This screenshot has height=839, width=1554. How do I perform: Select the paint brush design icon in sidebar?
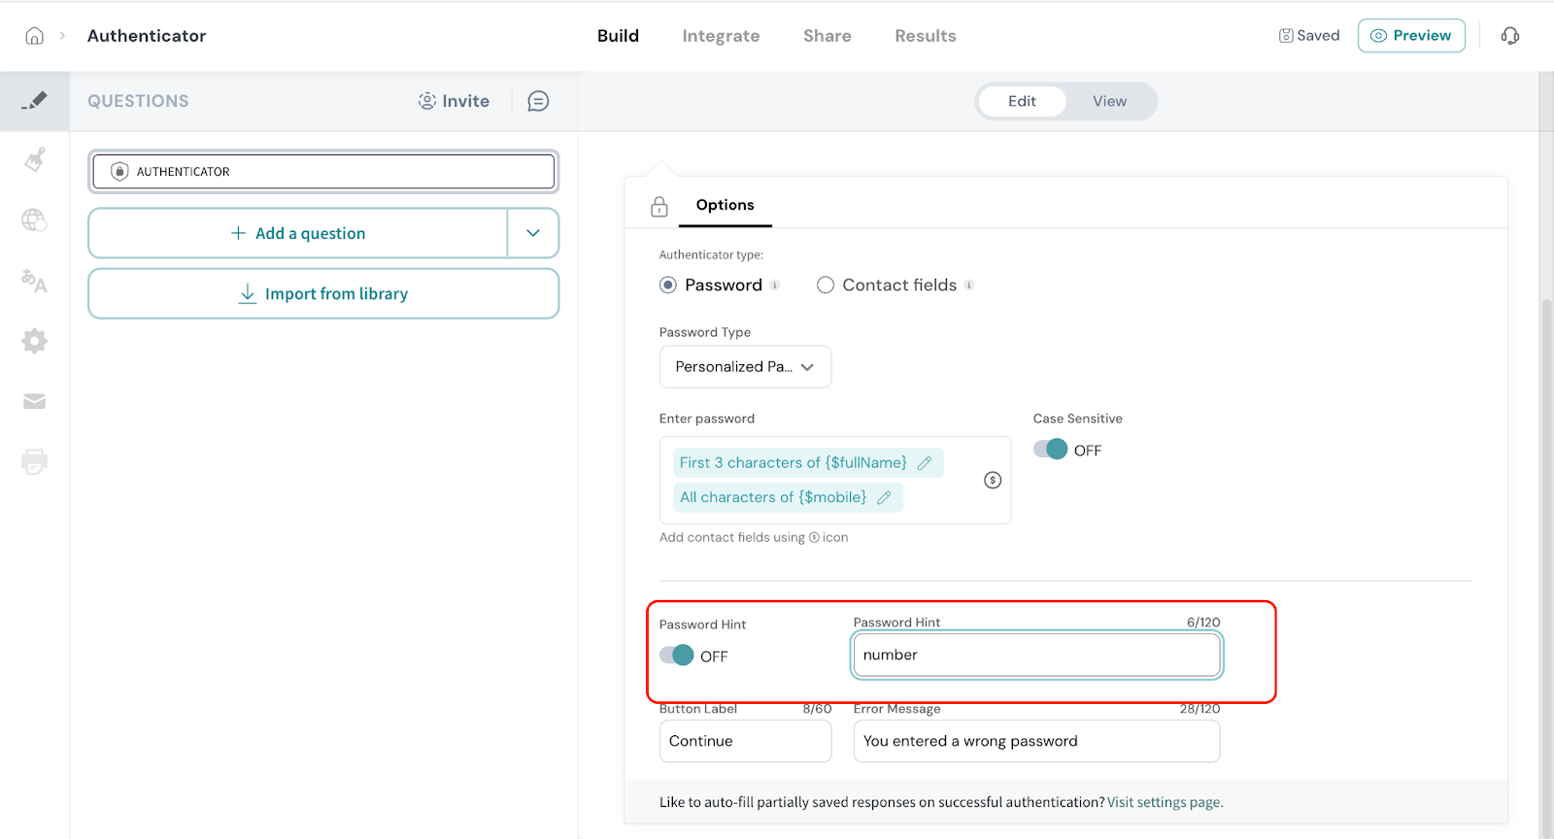[35, 159]
